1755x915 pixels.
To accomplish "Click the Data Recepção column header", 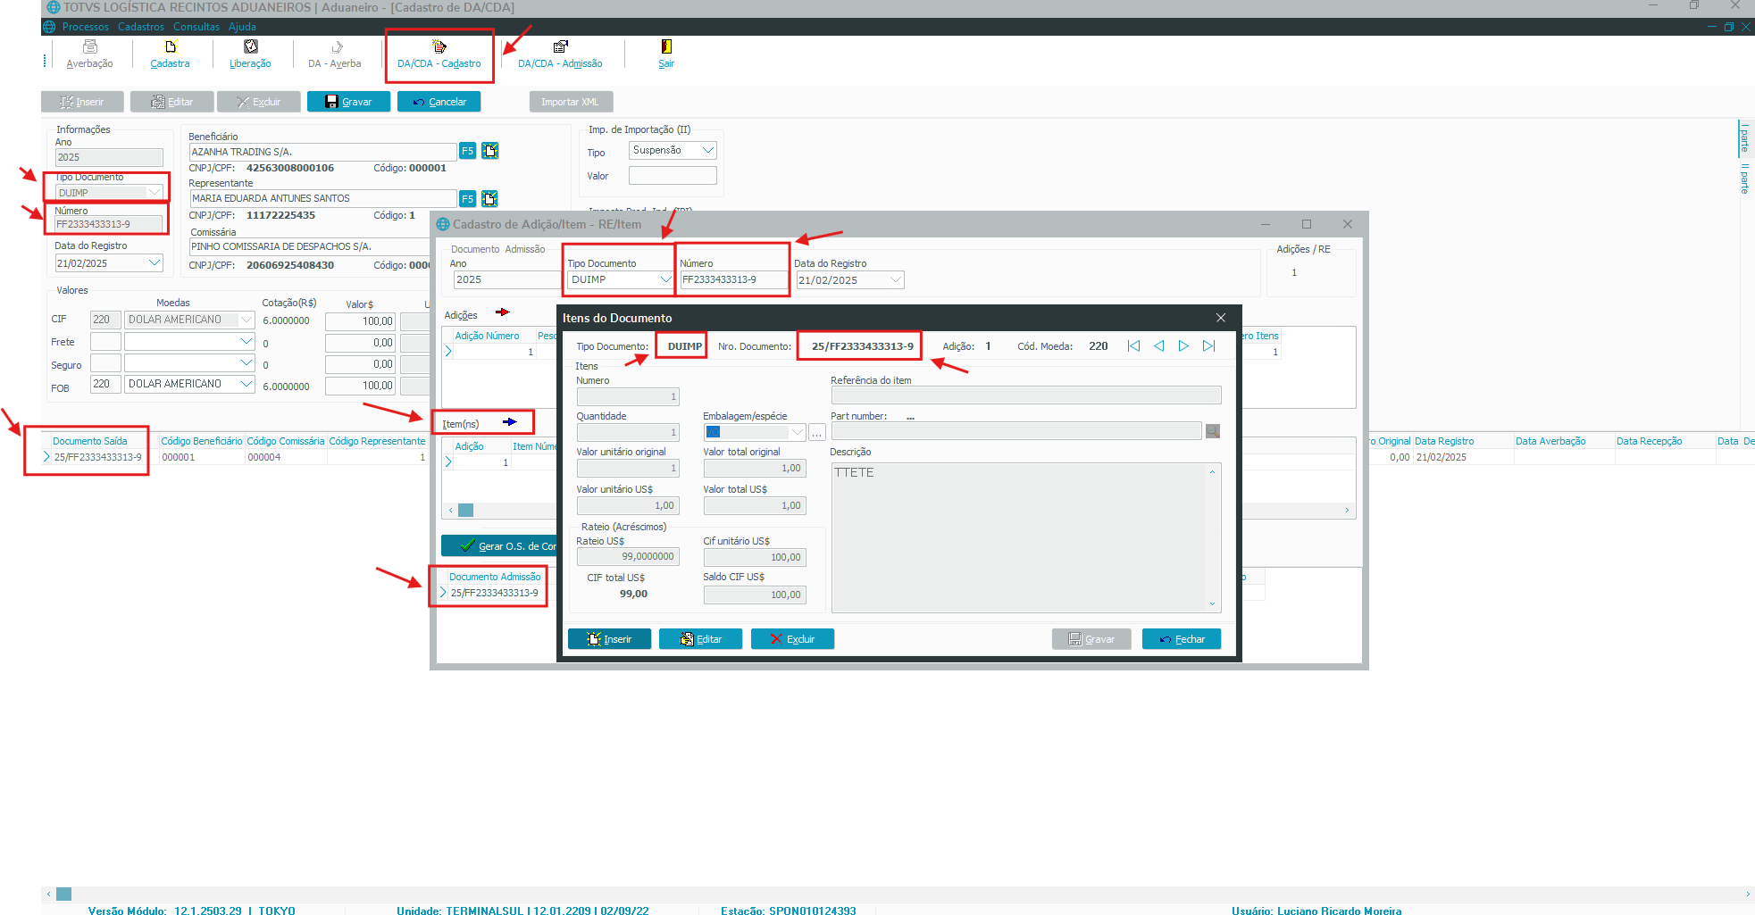I will coord(1650,441).
